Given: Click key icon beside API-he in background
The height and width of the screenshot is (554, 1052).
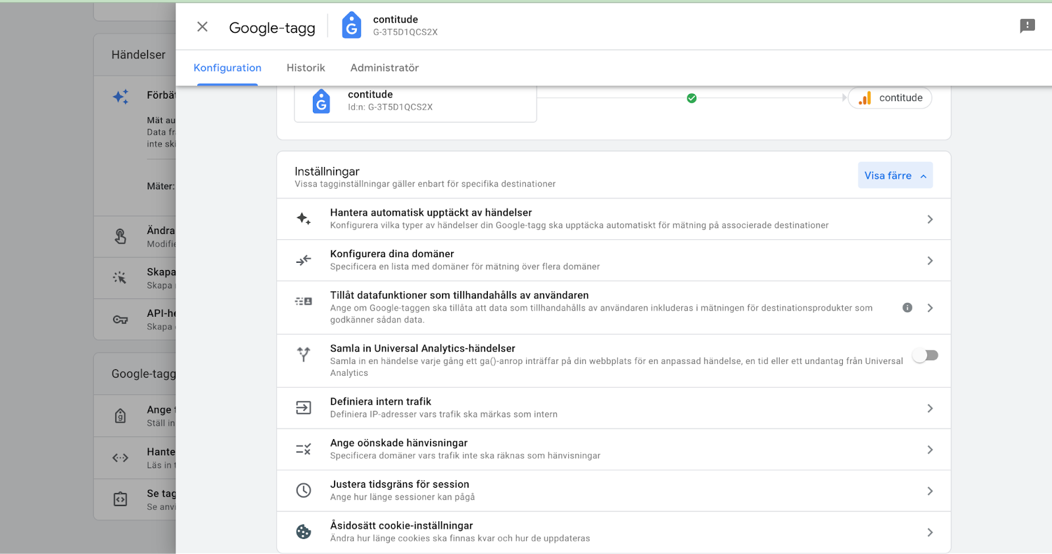Looking at the screenshot, I should [x=120, y=320].
